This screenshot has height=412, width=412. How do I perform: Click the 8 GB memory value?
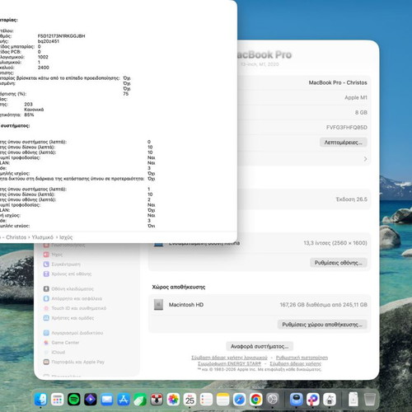pos(361,113)
